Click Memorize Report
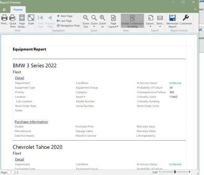The height and width of the screenshot is (175, 204). 172,21
